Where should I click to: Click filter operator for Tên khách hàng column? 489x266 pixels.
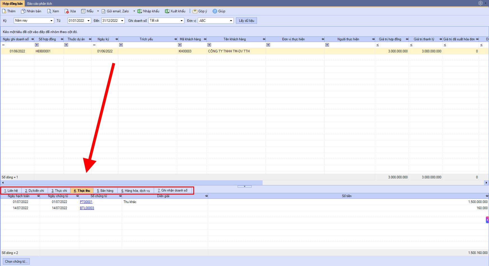209,45
